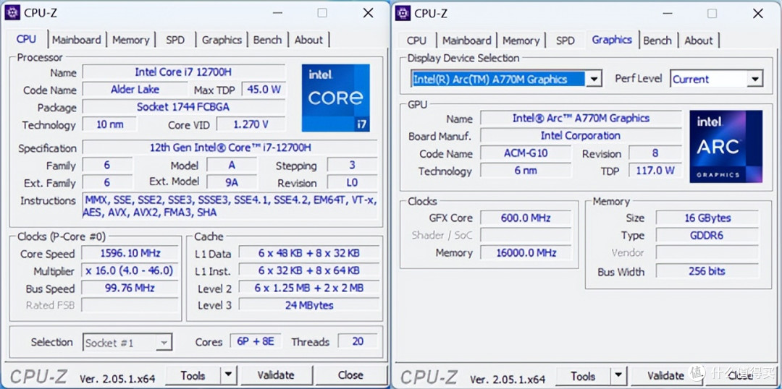The image size is (782, 389).
Task: Open Mainboard tab in left CPU-Z window
Action: (x=76, y=40)
